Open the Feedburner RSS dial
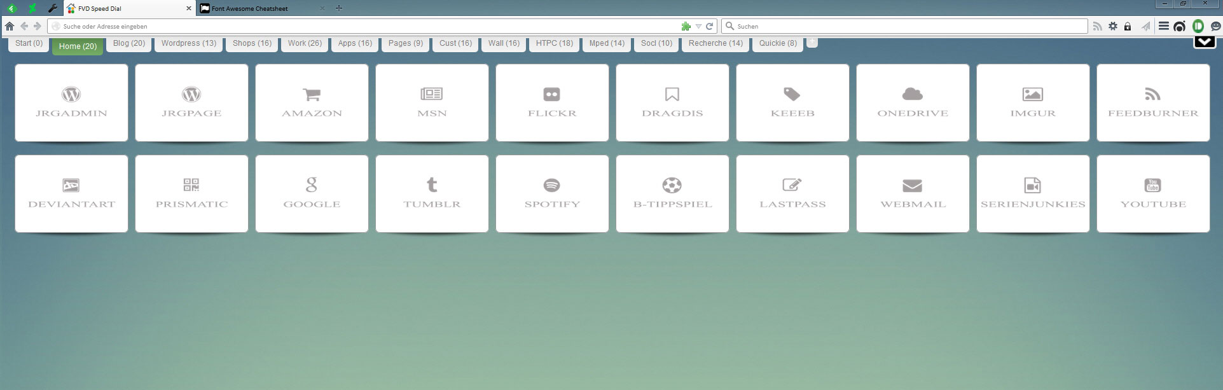The width and height of the screenshot is (1223, 390). (x=1153, y=102)
